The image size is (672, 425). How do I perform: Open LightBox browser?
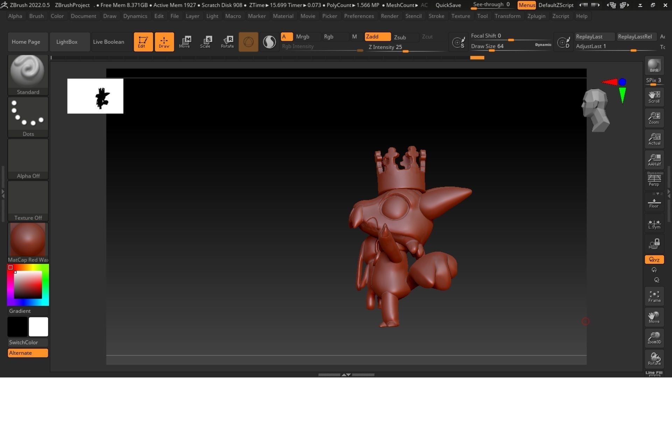(69, 42)
